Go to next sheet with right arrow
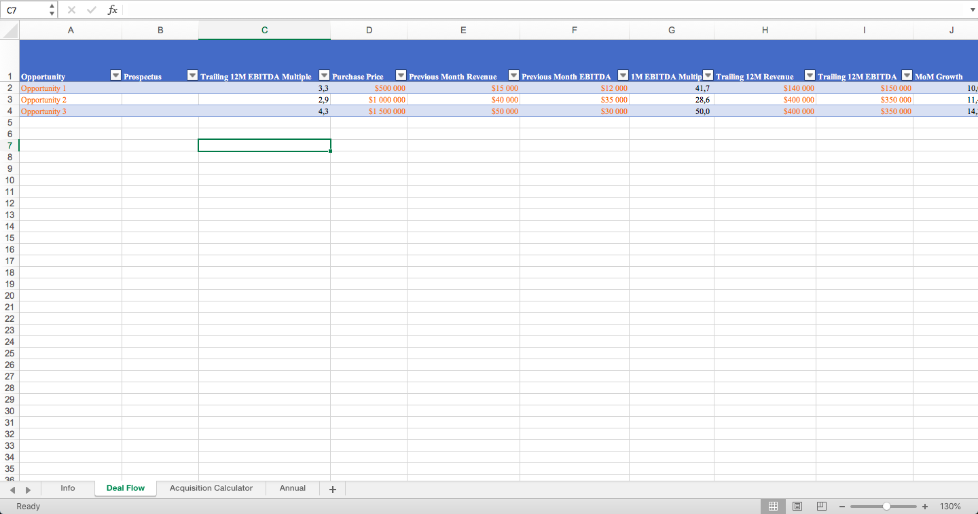Screen dimensions: 978x514 coord(28,489)
